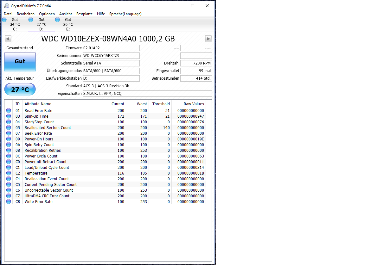Click status orb for Write Error Rate
The width and height of the screenshot is (365, 265).
click(x=9, y=201)
